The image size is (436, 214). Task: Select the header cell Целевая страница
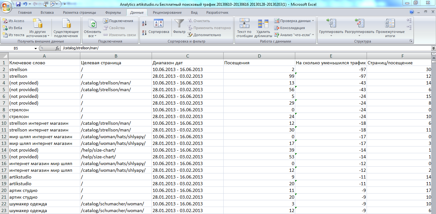click(116, 63)
